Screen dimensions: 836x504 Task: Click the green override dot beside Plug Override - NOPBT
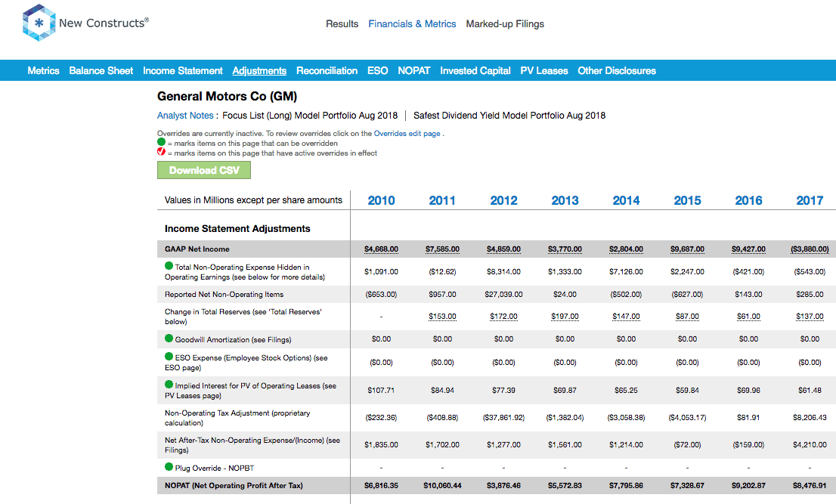[169, 467]
